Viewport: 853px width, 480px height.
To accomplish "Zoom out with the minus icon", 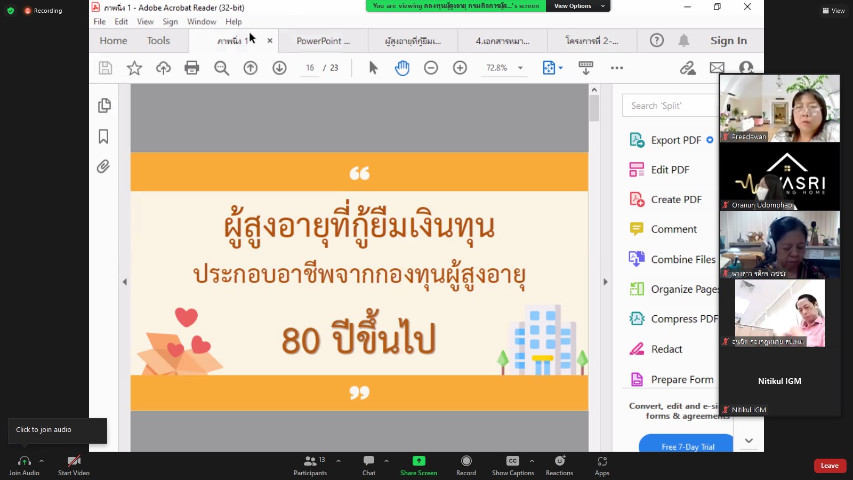I will coord(431,68).
